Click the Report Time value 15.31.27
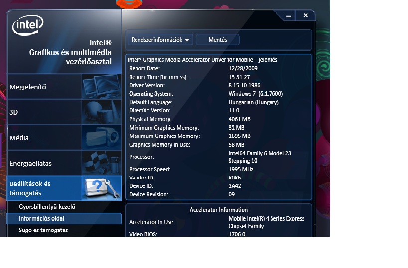This screenshot has height=268, width=408. (239, 77)
